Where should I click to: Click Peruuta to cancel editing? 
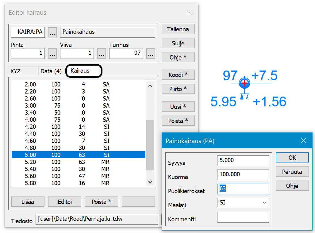point(292,172)
